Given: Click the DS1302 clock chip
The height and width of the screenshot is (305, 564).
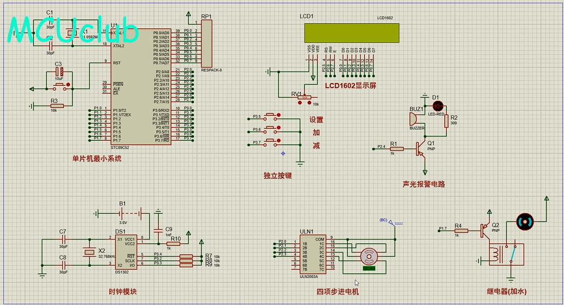Looking at the screenshot, I should [127, 252].
